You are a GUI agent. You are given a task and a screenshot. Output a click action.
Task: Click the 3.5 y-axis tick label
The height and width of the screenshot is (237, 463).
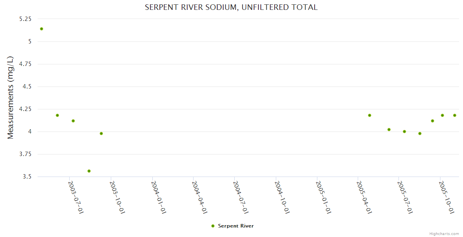(28, 177)
